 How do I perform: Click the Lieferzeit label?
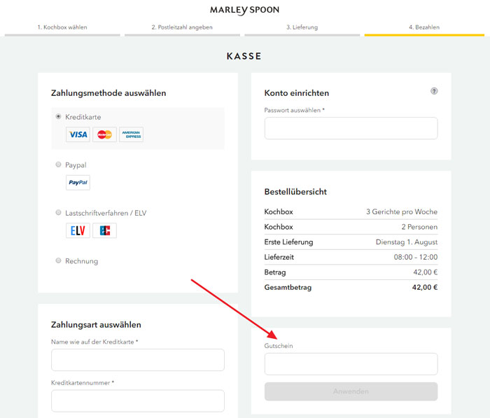pos(279,257)
